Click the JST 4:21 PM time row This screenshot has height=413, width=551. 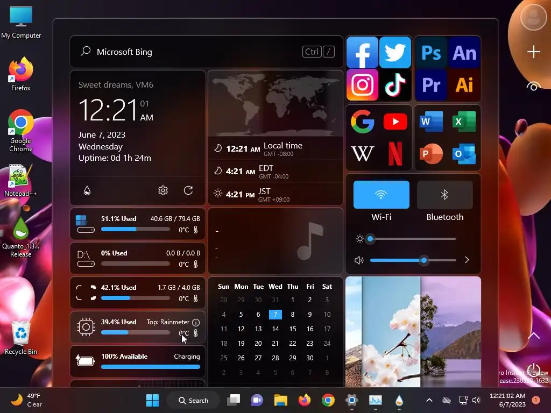click(x=275, y=194)
